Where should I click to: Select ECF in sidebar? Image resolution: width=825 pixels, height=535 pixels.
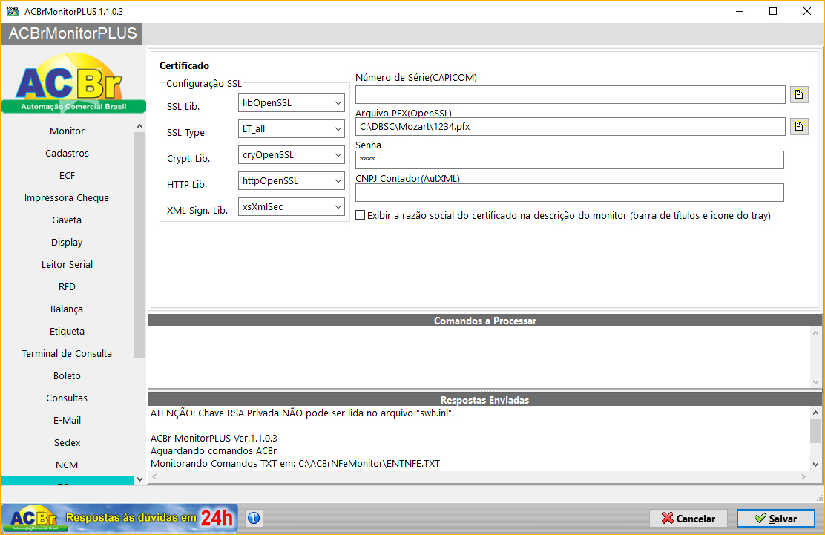tap(67, 176)
